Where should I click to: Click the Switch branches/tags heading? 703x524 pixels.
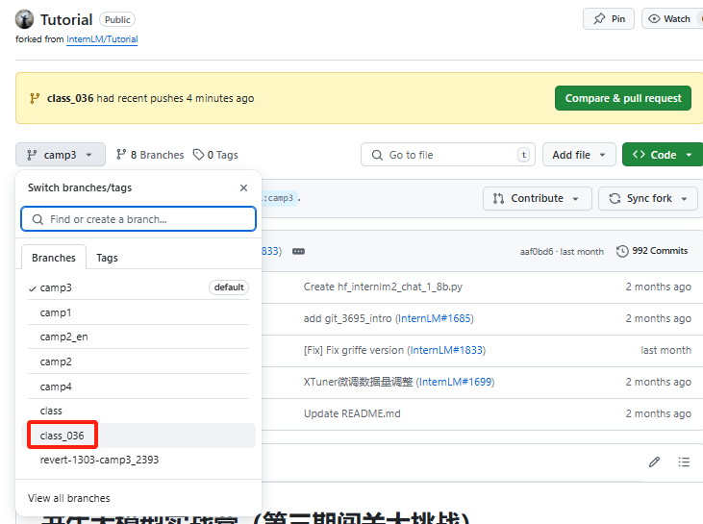pos(80,187)
